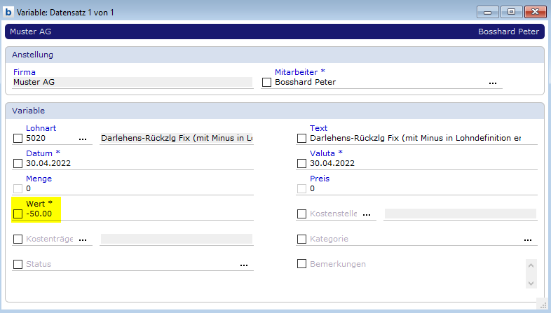Toggle the Mitarbeiter checkbox
The height and width of the screenshot is (313, 551).
[x=266, y=83]
